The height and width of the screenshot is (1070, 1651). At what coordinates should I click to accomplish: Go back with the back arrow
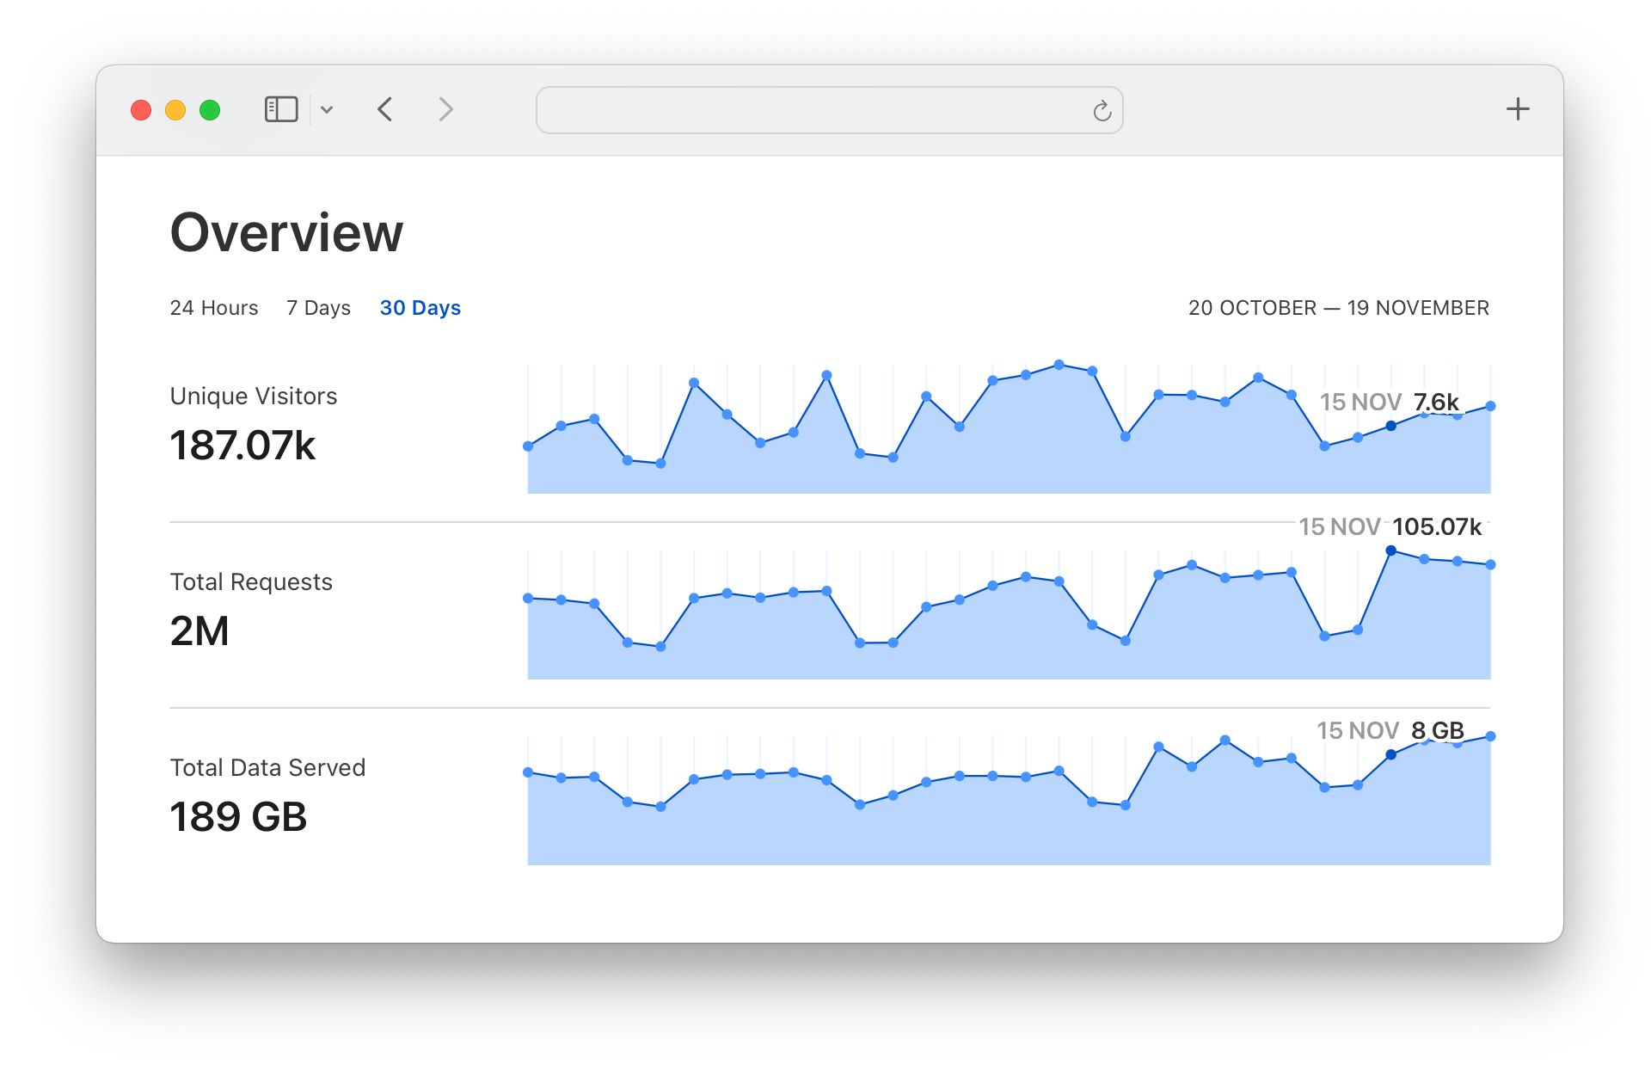coord(385,109)
